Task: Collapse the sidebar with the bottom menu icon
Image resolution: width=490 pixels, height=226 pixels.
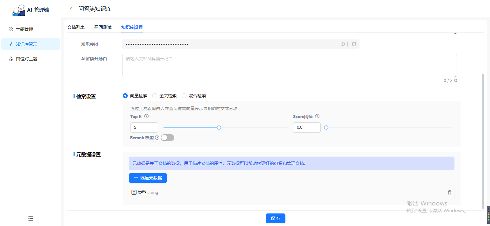Action: [31, 218]
